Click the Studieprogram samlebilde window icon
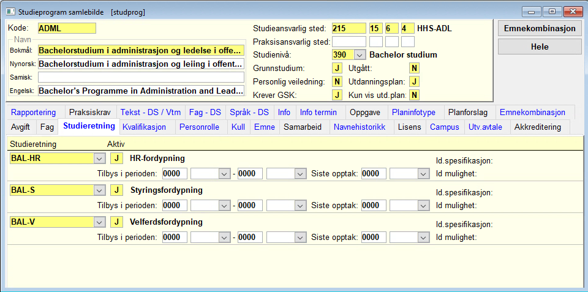This screenshot has height=292, width=588. 11,12
